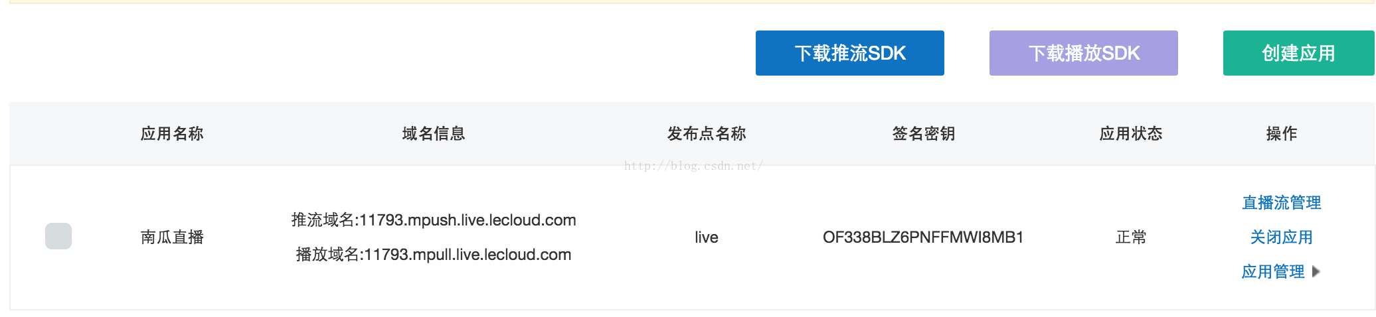1376x317 pixels.
Task: Select the push domain 11793.mpush.live.lecloud.com
Action: 468,220
